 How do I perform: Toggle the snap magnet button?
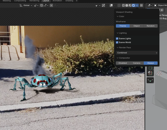(x=41, y=6)
